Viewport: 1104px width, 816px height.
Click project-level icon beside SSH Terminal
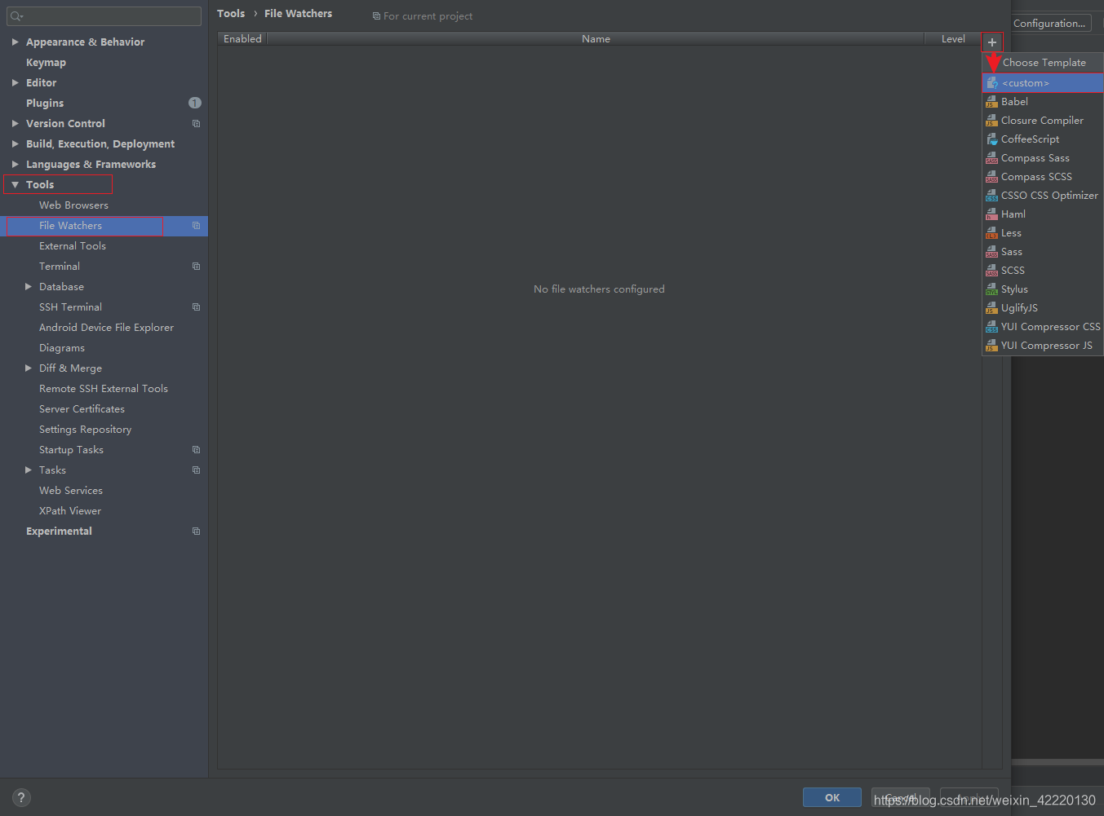coord(196,307)
